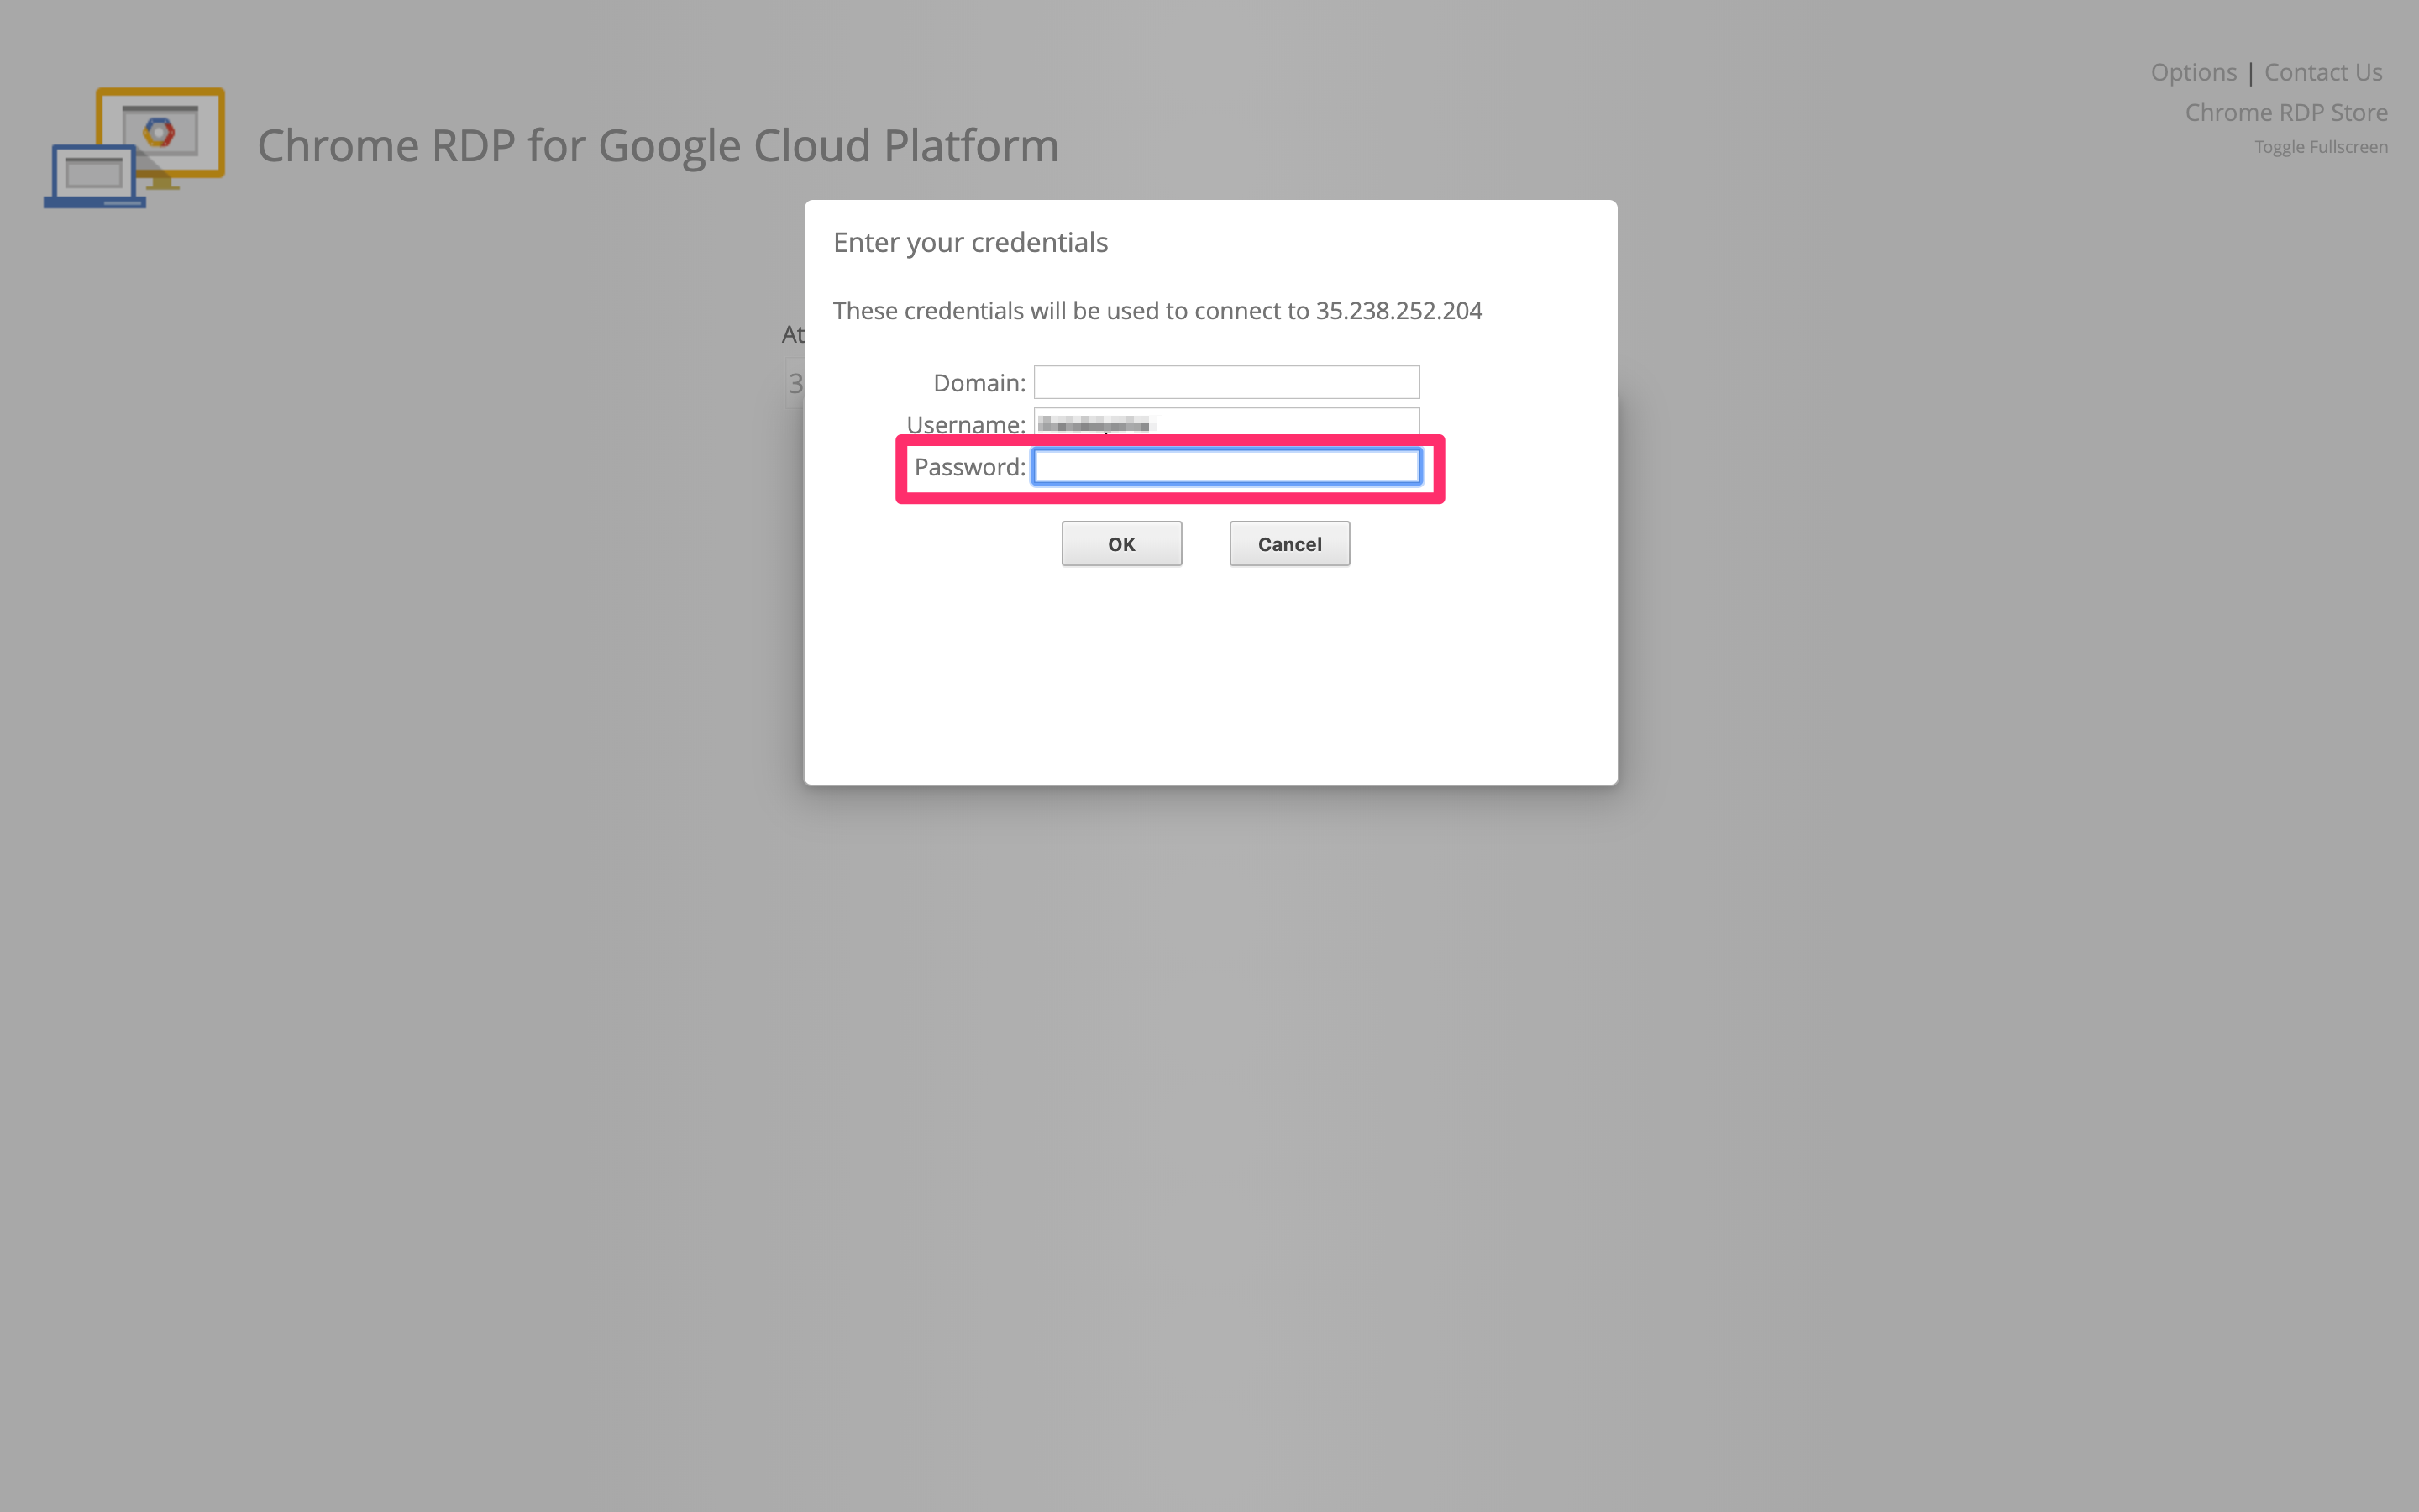Click the Chrome RDP logo icon
2419x1512 pixels.
pyautogui.click(x=135, y=146)
